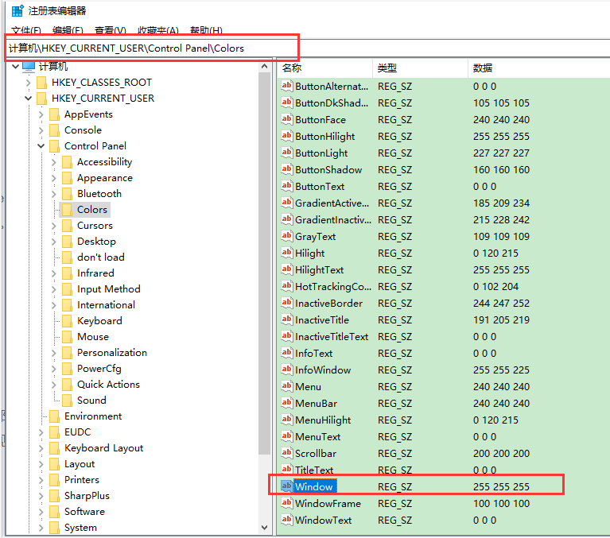Click the Registry Editor app icon in title bar

coord(17,10)
